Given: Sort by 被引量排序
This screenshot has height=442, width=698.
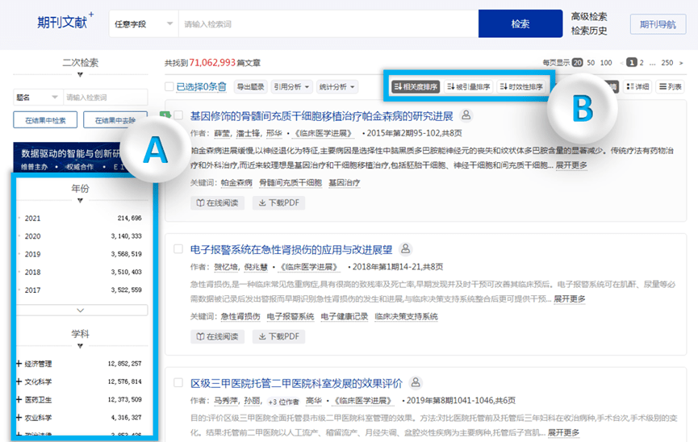Looking at the screenshot, I should (x=468, y=86).
